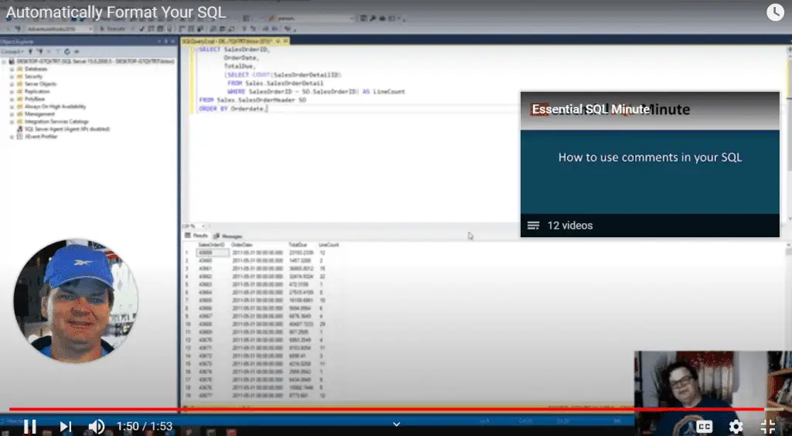The image size is (792, 436).
Task: Click the 12 videos playlist label
Action: pyautogui.click(x=570, y=226)
